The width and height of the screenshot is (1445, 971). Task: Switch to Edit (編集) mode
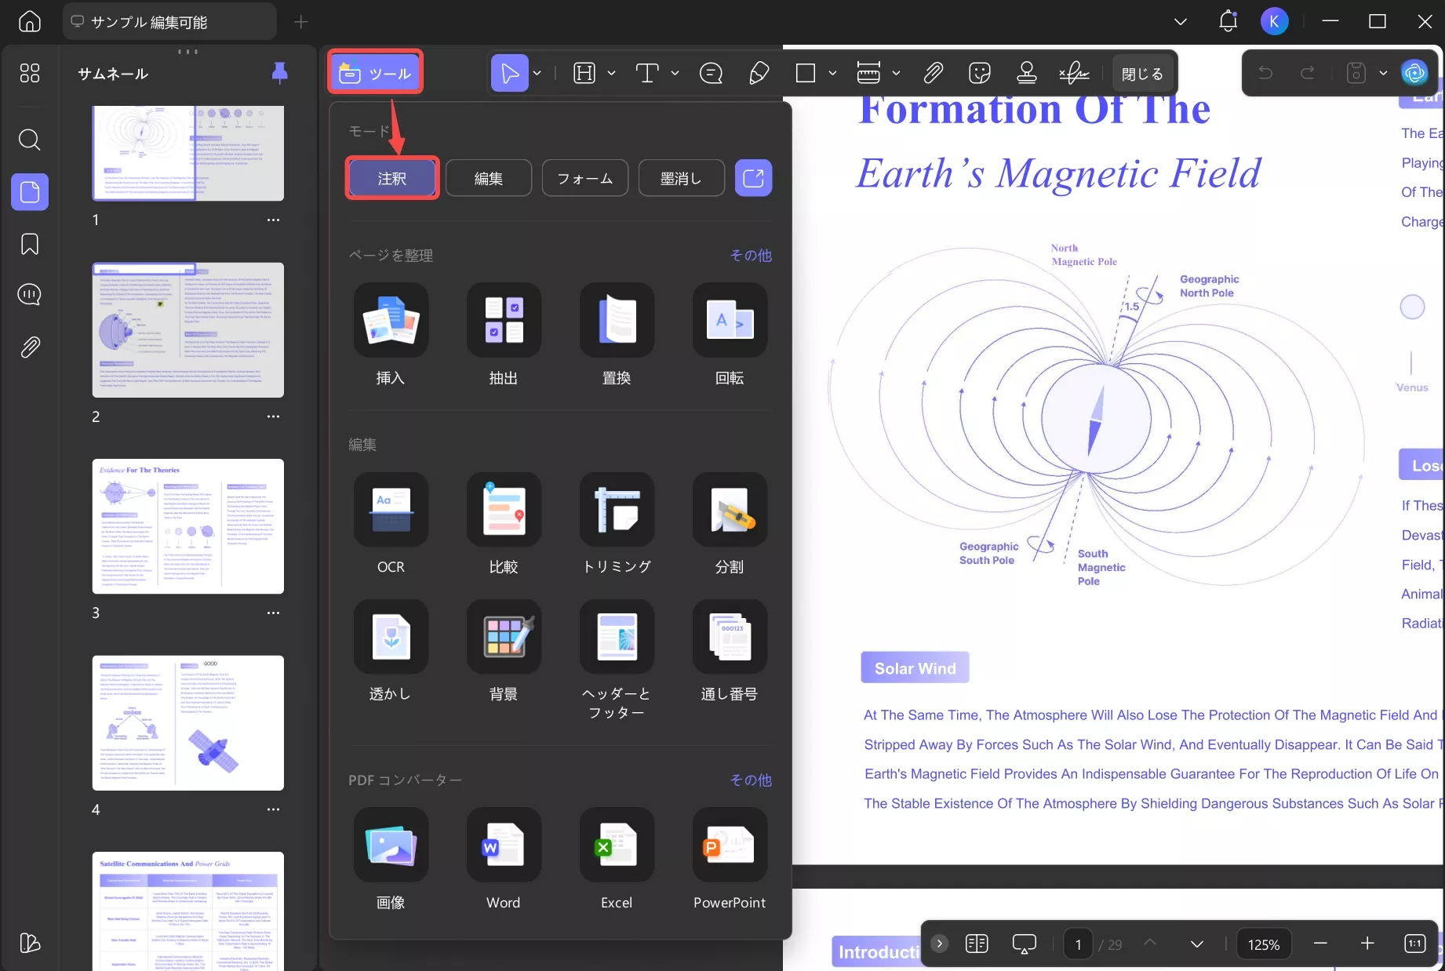[x=489, y=179]
